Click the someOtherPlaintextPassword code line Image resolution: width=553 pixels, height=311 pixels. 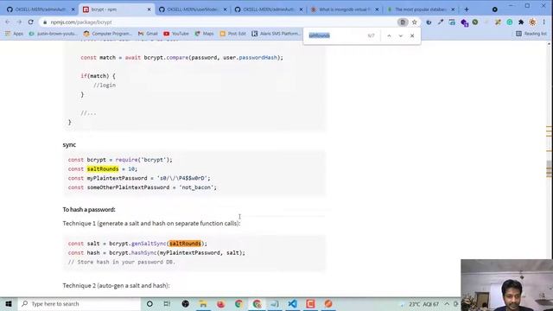[x=142, y=187]
